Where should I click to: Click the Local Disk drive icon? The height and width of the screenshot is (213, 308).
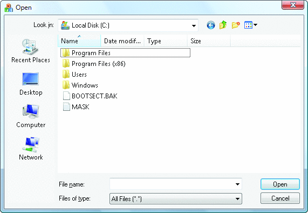coord(65,25)
